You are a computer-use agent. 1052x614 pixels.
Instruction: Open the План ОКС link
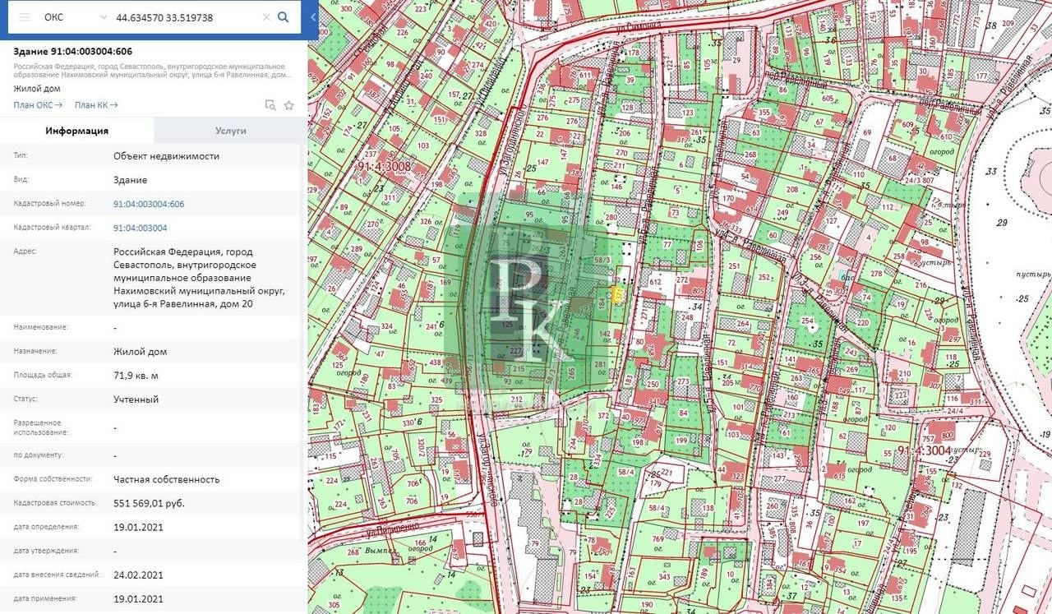(x=38, y=105)
